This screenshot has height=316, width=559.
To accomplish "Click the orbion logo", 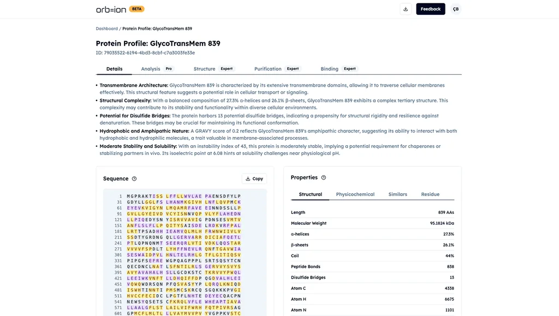I will coord(111,10).
